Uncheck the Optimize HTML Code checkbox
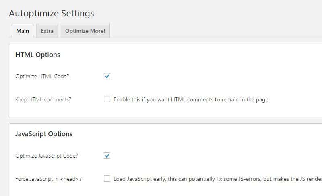Screen dimensions: 322x196 pos(107,76)
